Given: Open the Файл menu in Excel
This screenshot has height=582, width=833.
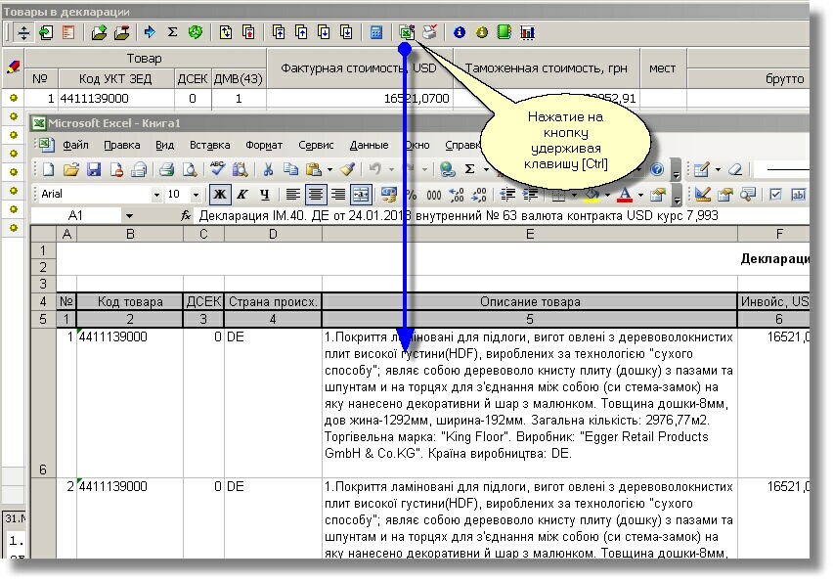Looking at the screenshot, I should pos(75,145).
